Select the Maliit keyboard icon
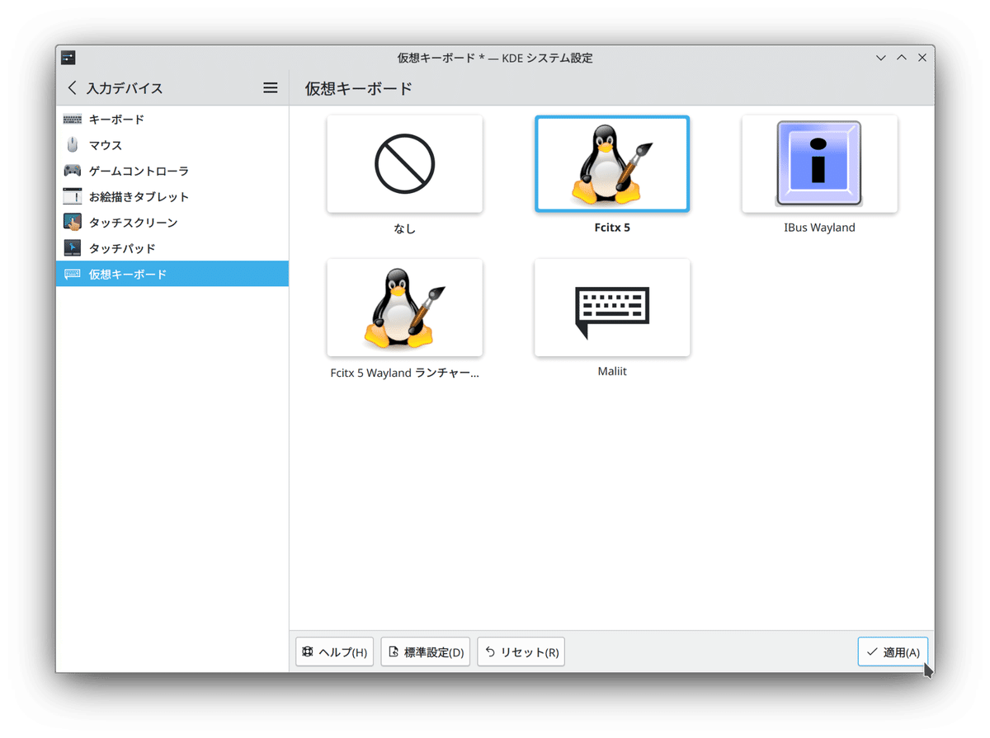Image resolution: width=990 pixels, height=738 pixels. tap(612, 312)
